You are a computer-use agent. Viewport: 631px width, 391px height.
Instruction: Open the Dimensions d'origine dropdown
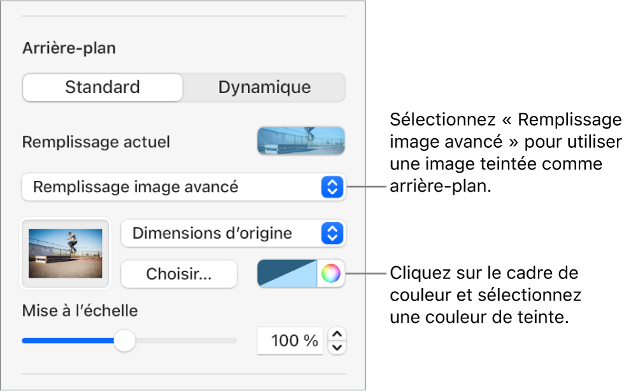223,234
